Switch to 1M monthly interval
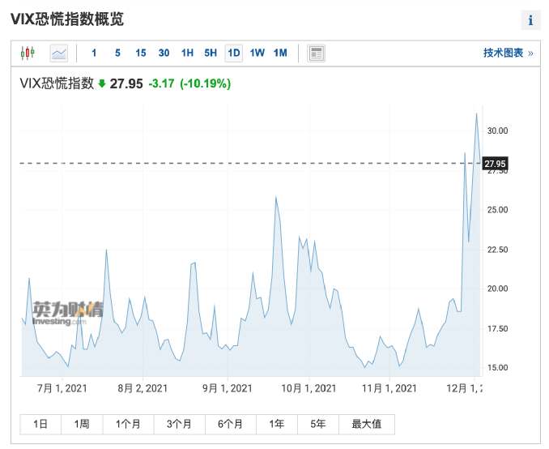This screenshot has width=549, height=449. pos(280,53)
